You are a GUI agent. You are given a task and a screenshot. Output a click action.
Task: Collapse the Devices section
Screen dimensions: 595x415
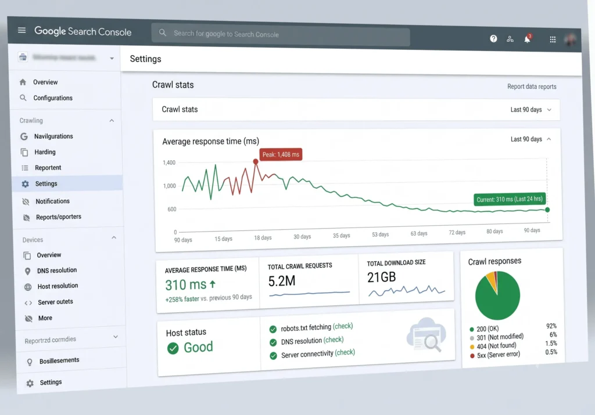pyautogui.click(x=114, y=237)
